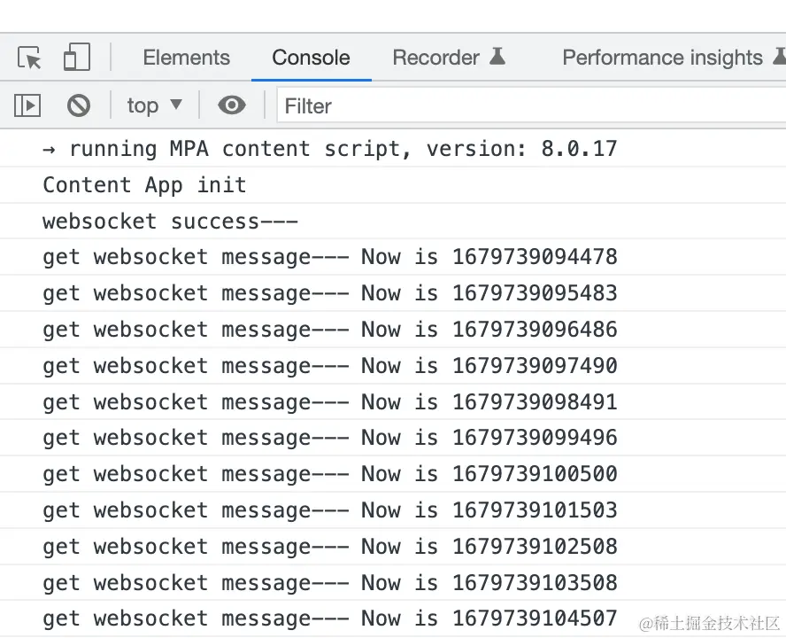Click the log message ending in 097490

329,366
